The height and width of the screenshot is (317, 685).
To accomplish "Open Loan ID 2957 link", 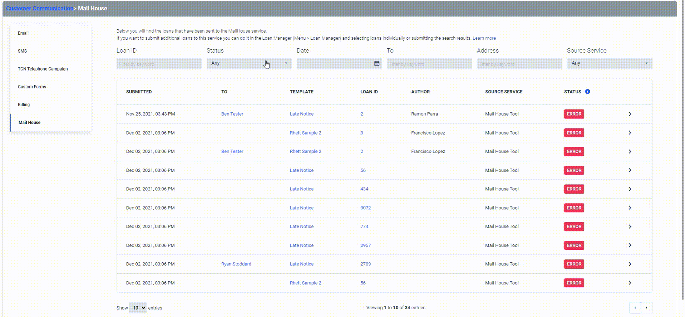I will (x=365, y=245).
